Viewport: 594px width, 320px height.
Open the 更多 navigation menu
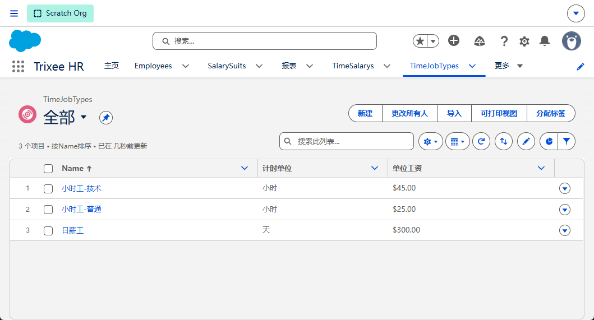[508, 66]
